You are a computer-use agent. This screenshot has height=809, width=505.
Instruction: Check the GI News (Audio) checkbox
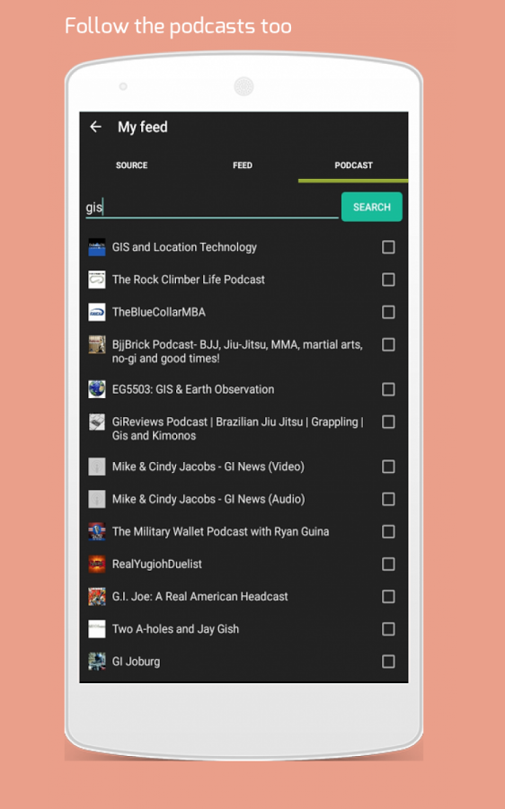388,500
